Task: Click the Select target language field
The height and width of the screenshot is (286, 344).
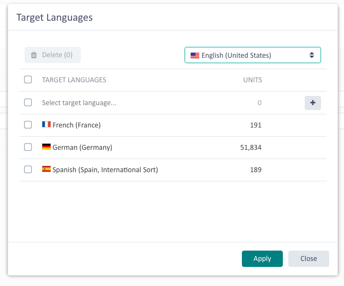Action: [x=79, y=102]
